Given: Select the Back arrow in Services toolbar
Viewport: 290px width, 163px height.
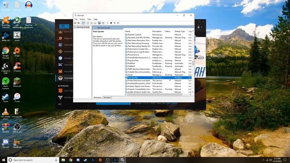Looking at the screenshot, I should click(75, 23).
